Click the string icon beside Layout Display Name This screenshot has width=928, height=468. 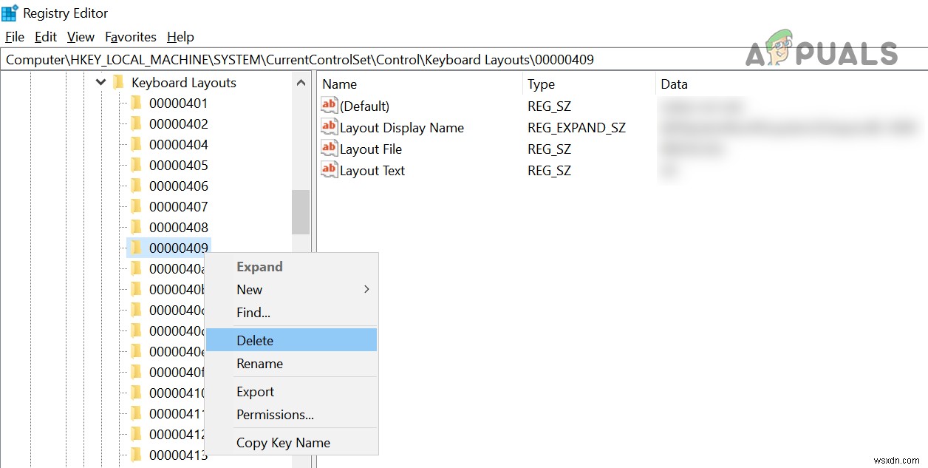click(x=329, y=127)
